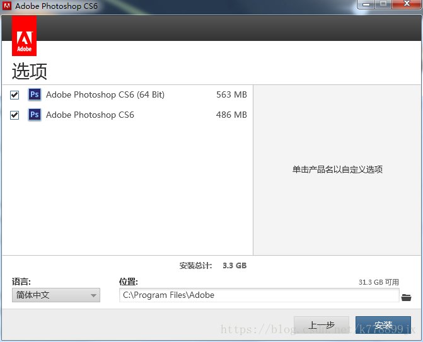Screen dimensions: 423x342
Task: Click the 单击产品名以自定义选项 hint text
Action: (x=337, y=169)
